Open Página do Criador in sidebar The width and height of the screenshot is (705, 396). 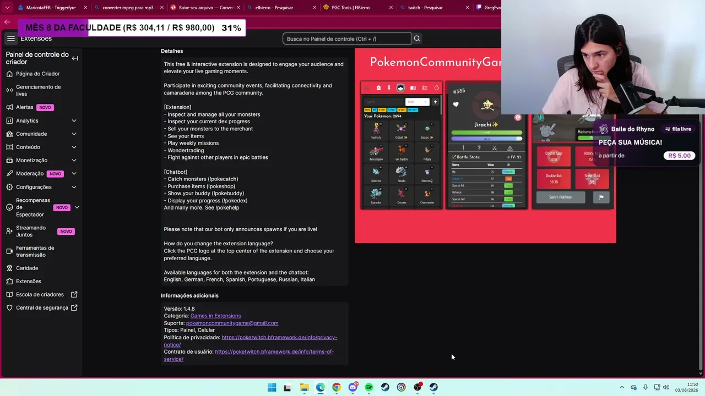41,74
